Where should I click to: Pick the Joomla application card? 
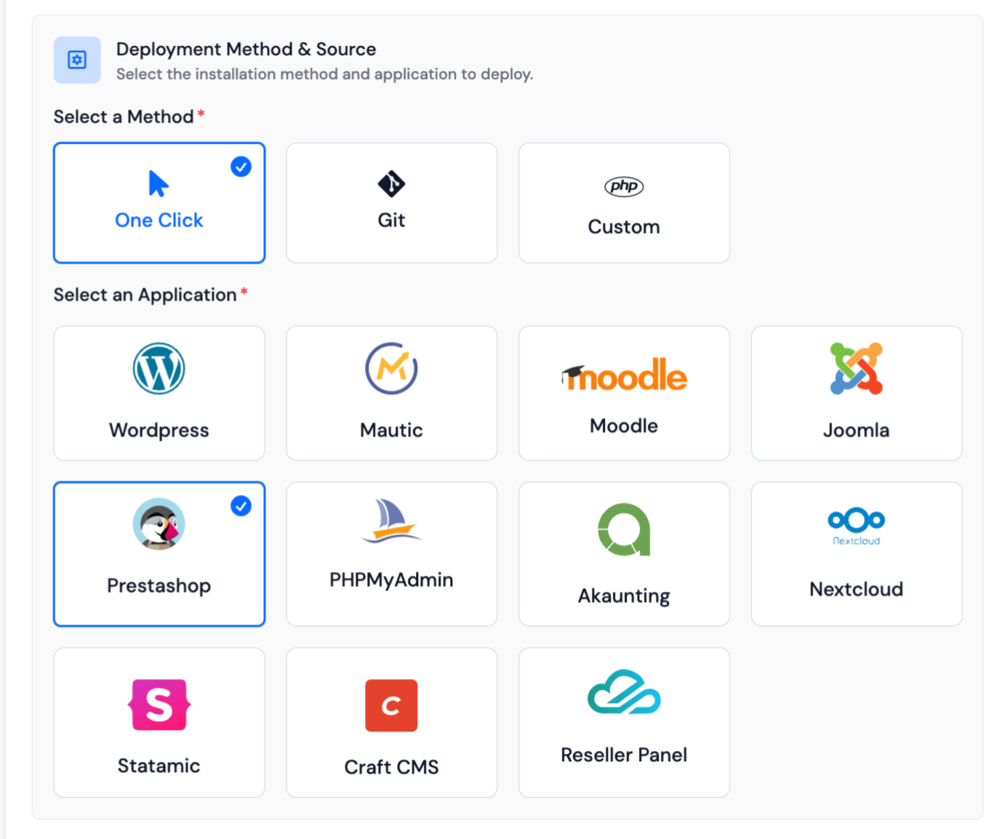[x=856, y=393]
